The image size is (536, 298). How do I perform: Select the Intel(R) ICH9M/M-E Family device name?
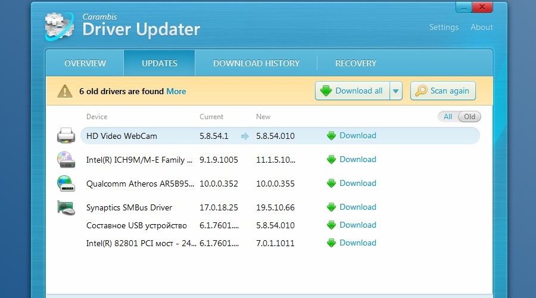click(139, 160)
